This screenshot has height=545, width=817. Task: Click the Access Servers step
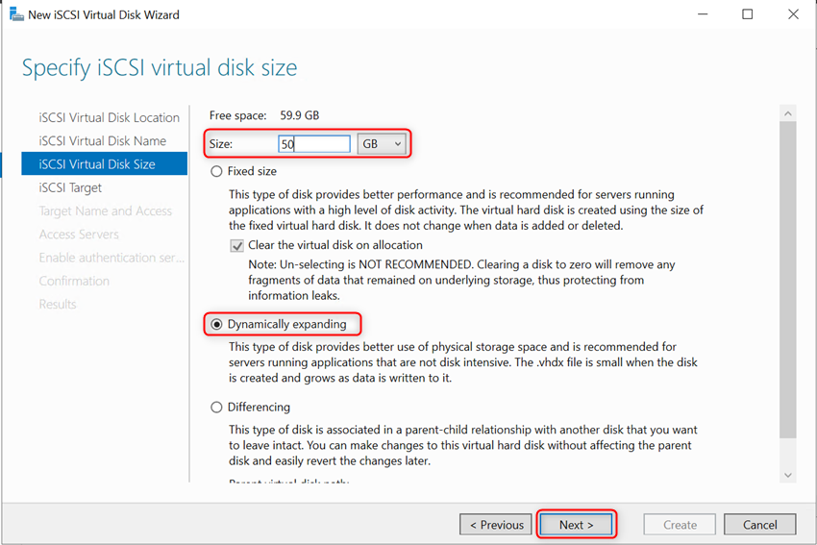tap(79, 235)
